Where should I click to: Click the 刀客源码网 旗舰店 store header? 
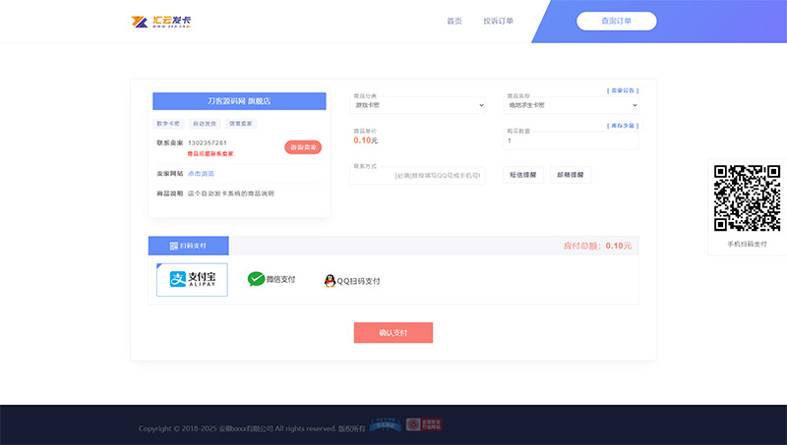[x=239, y=101]
